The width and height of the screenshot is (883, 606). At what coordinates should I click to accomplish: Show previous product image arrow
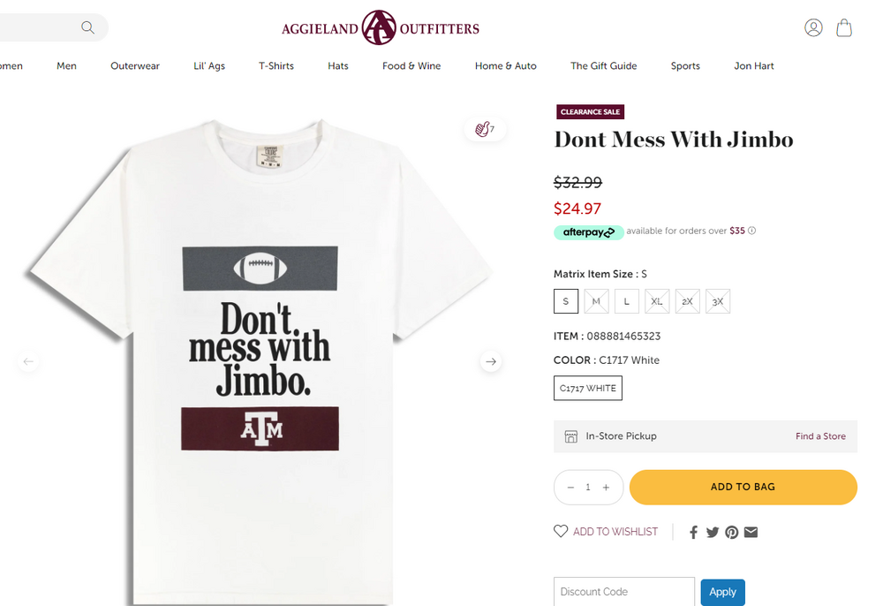tap(28, 361)
